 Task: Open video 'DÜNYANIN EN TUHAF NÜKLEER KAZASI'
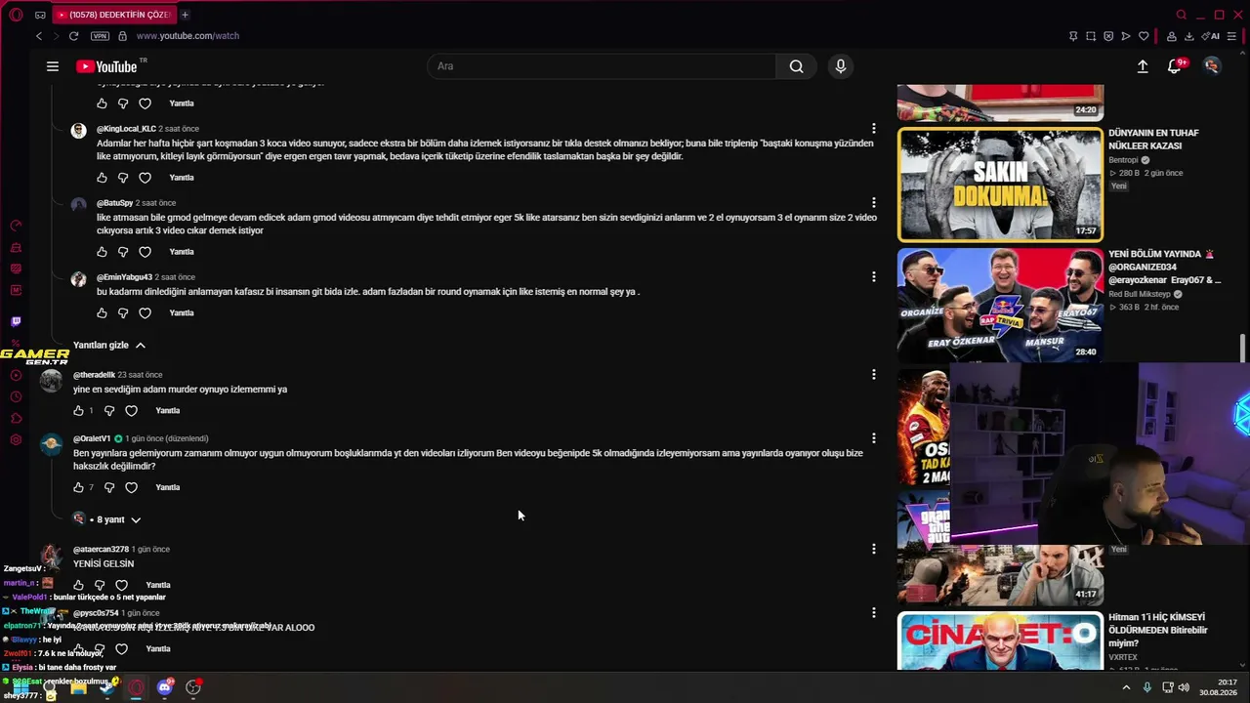pos(1153,140)
